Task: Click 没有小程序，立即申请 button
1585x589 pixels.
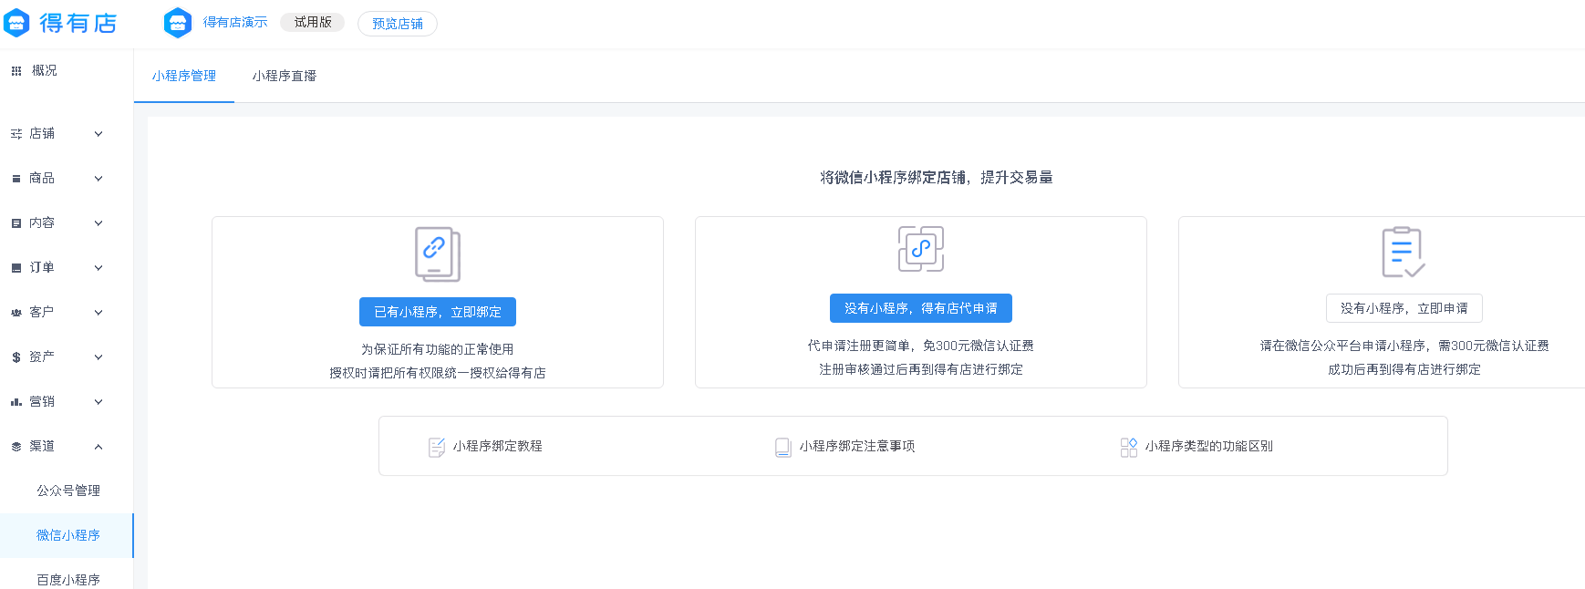Action: (1404, 308)
